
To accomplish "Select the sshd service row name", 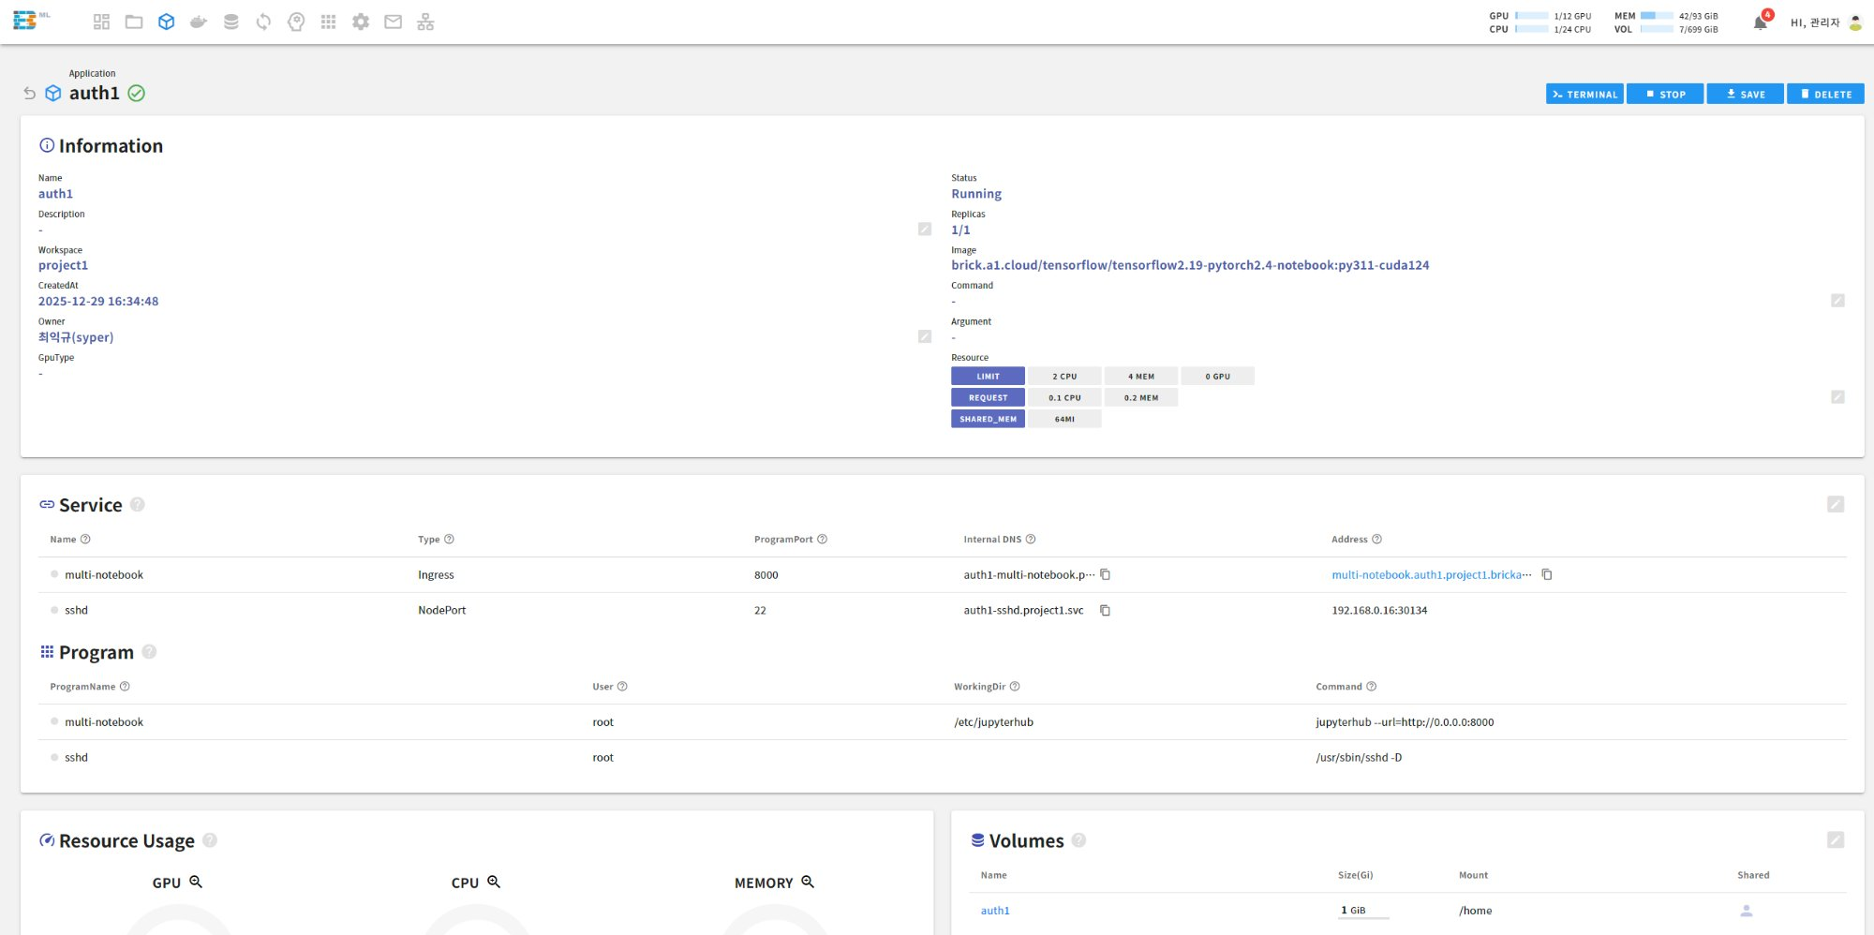I will tap(76, 610).
